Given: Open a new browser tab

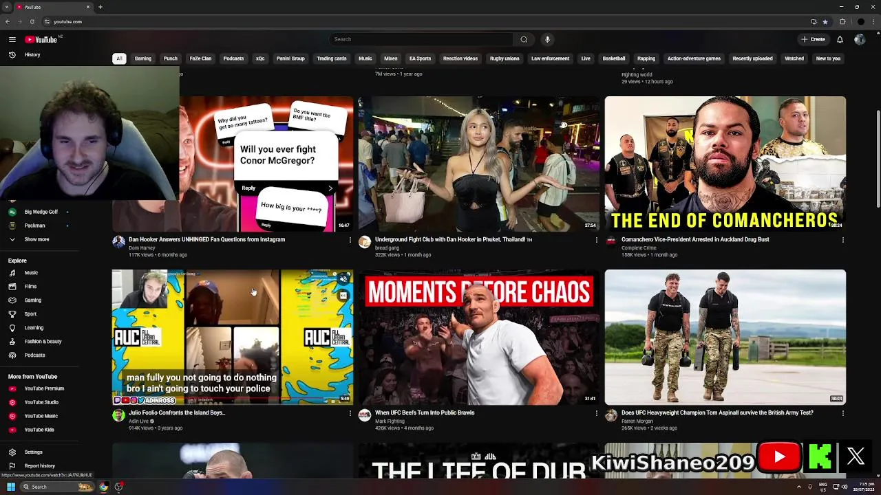Looking at the screenshot, I should 100,7.
